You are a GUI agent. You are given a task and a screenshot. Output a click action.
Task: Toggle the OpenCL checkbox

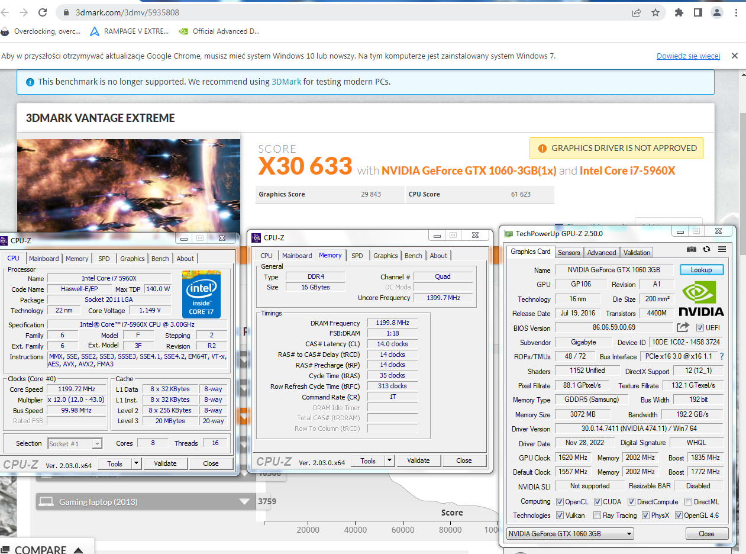560,501
